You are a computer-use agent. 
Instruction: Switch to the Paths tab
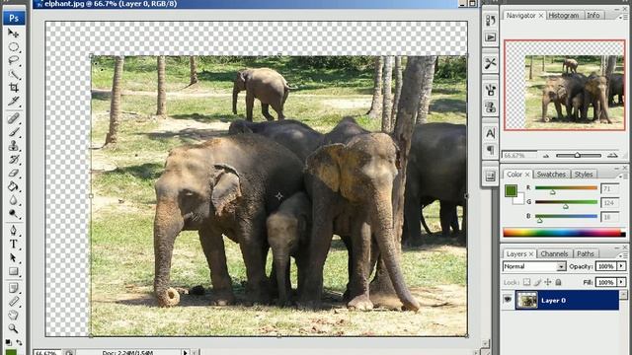(586, 254)
